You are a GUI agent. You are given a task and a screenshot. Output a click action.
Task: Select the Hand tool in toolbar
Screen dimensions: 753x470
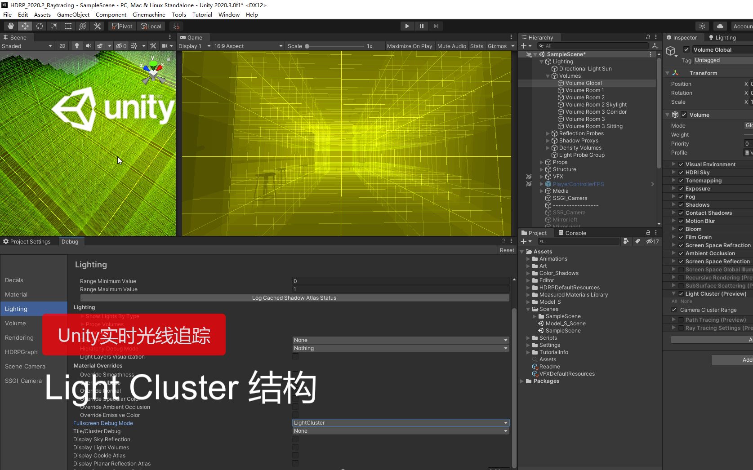11,26
